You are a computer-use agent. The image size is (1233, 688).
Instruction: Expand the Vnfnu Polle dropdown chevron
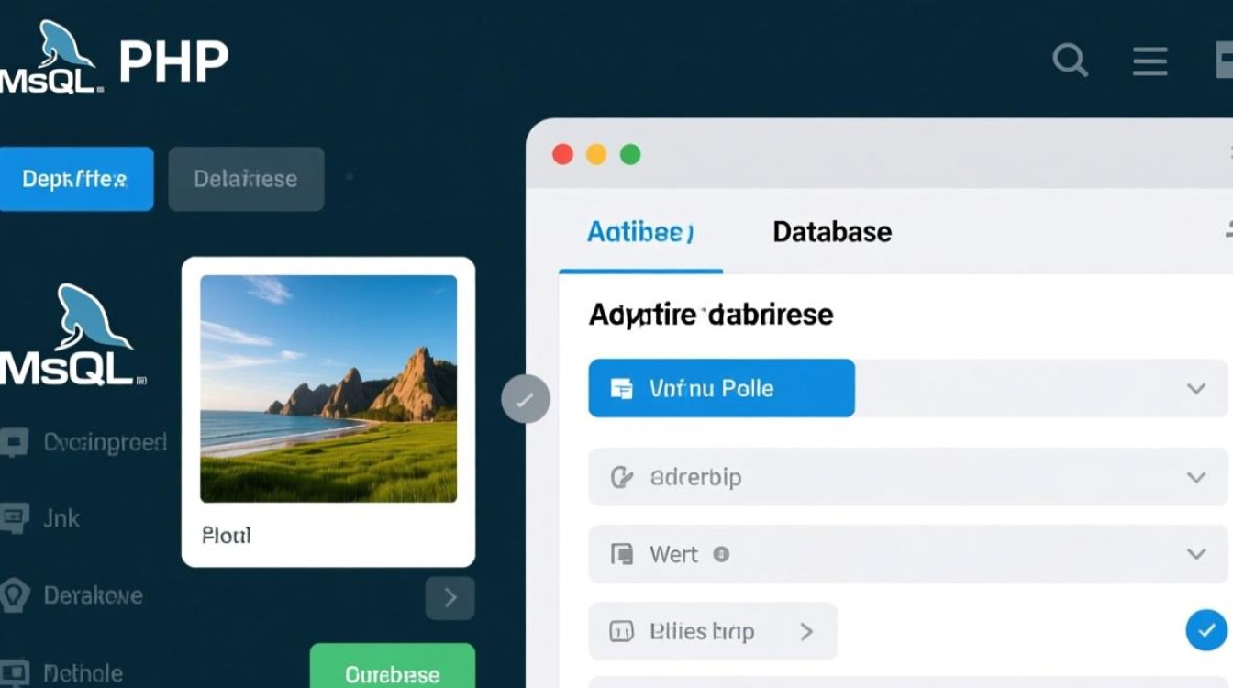pyautogui.click(x=1195, y=388)
